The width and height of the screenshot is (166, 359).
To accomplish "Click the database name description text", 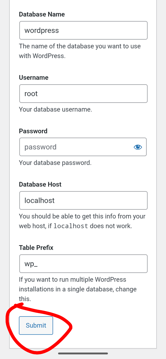I will coord(80,51).
